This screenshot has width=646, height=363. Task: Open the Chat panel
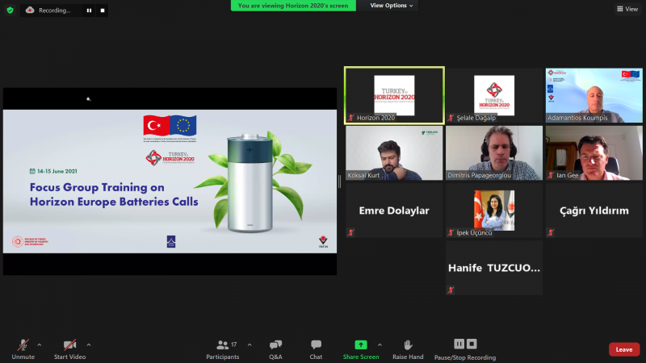click(x=316, y=349)
